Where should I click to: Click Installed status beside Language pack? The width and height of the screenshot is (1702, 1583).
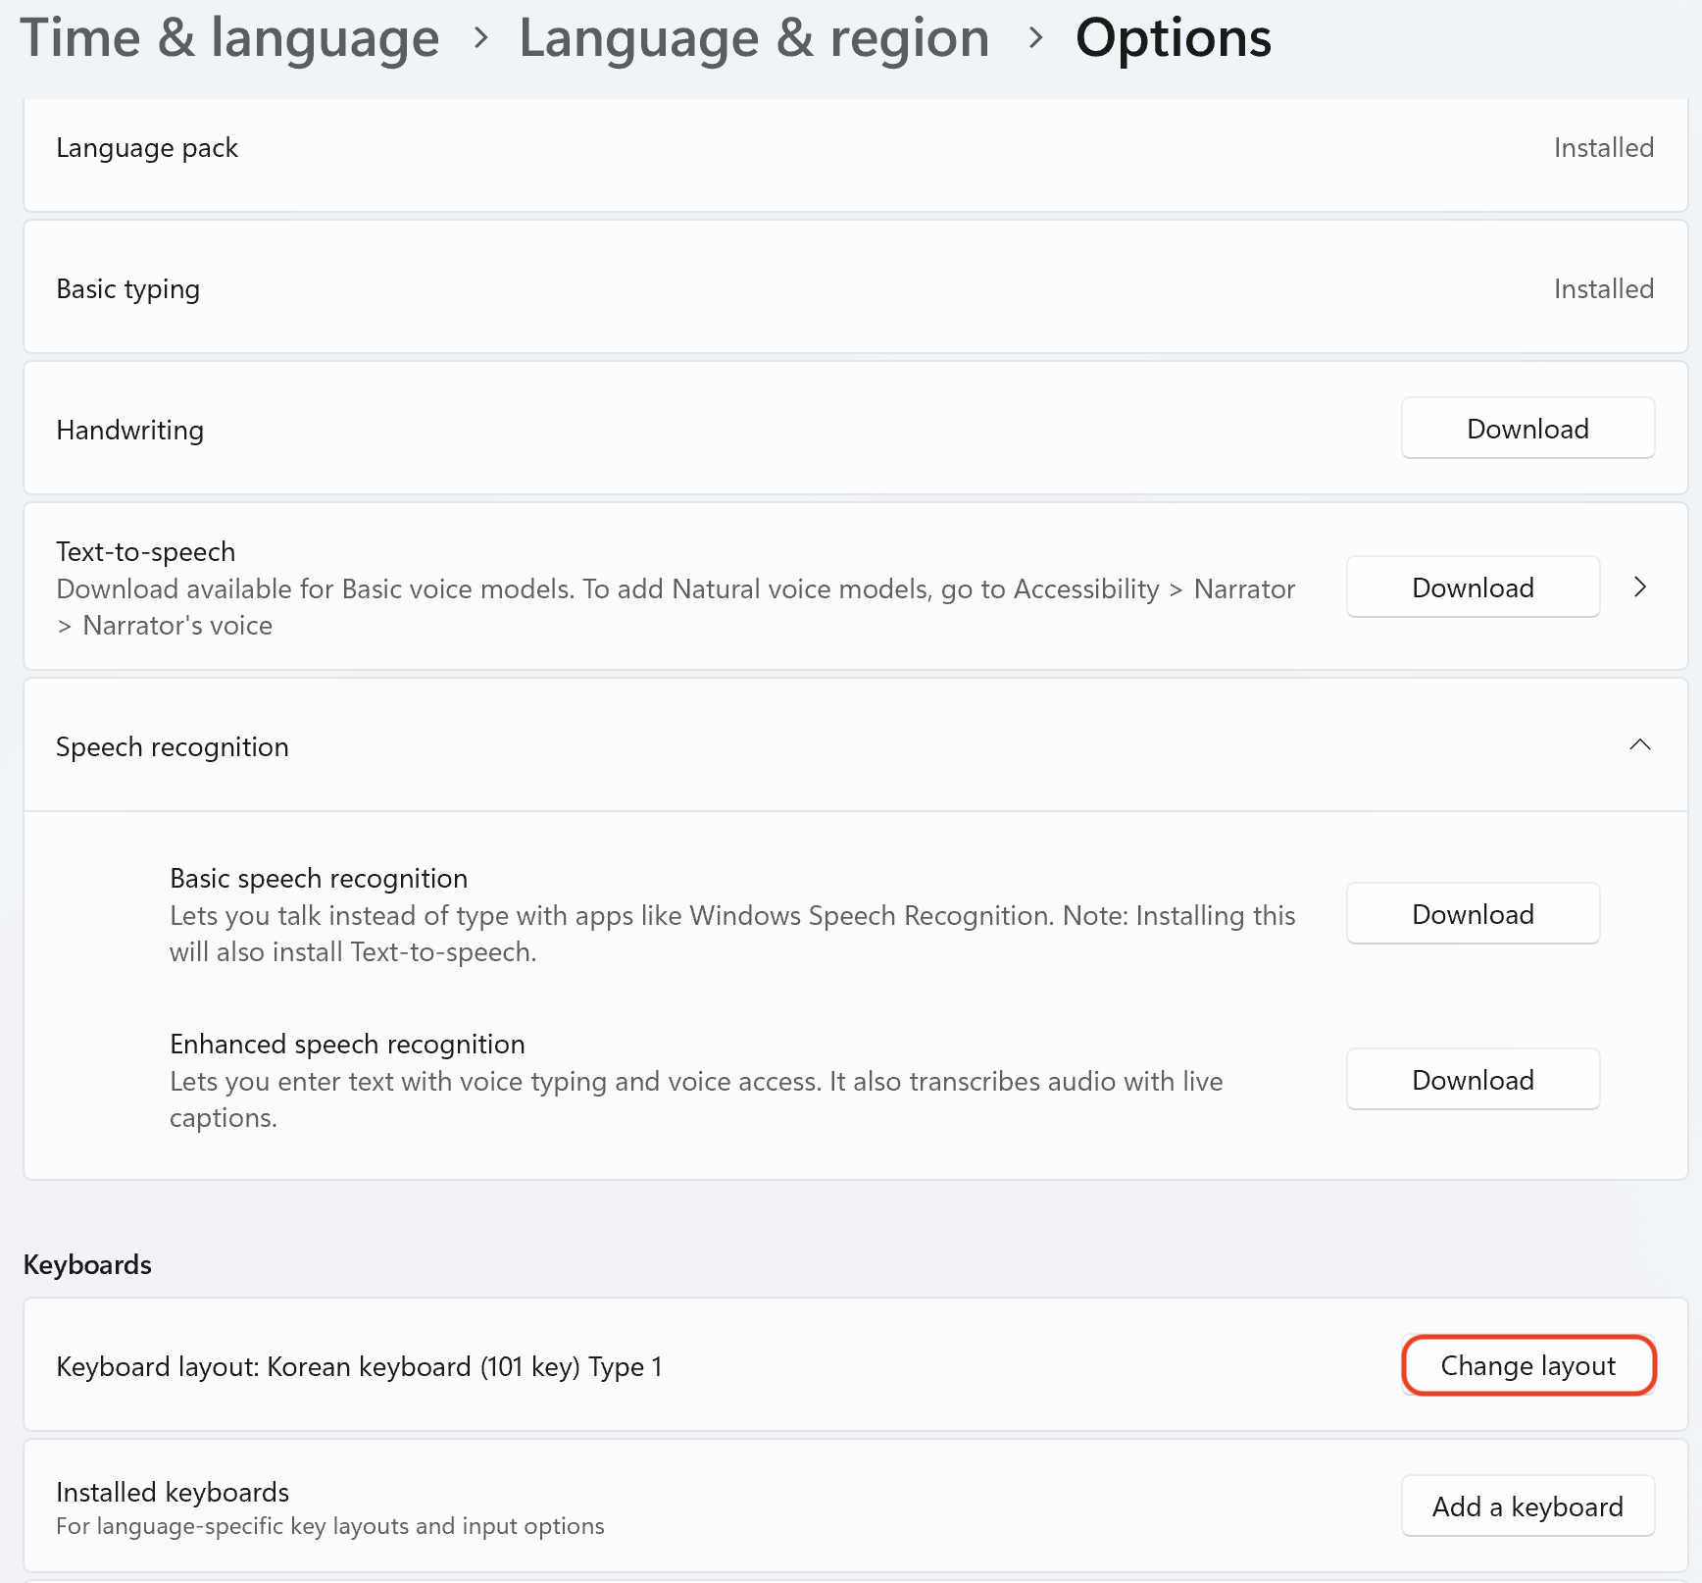[1603, 148]
